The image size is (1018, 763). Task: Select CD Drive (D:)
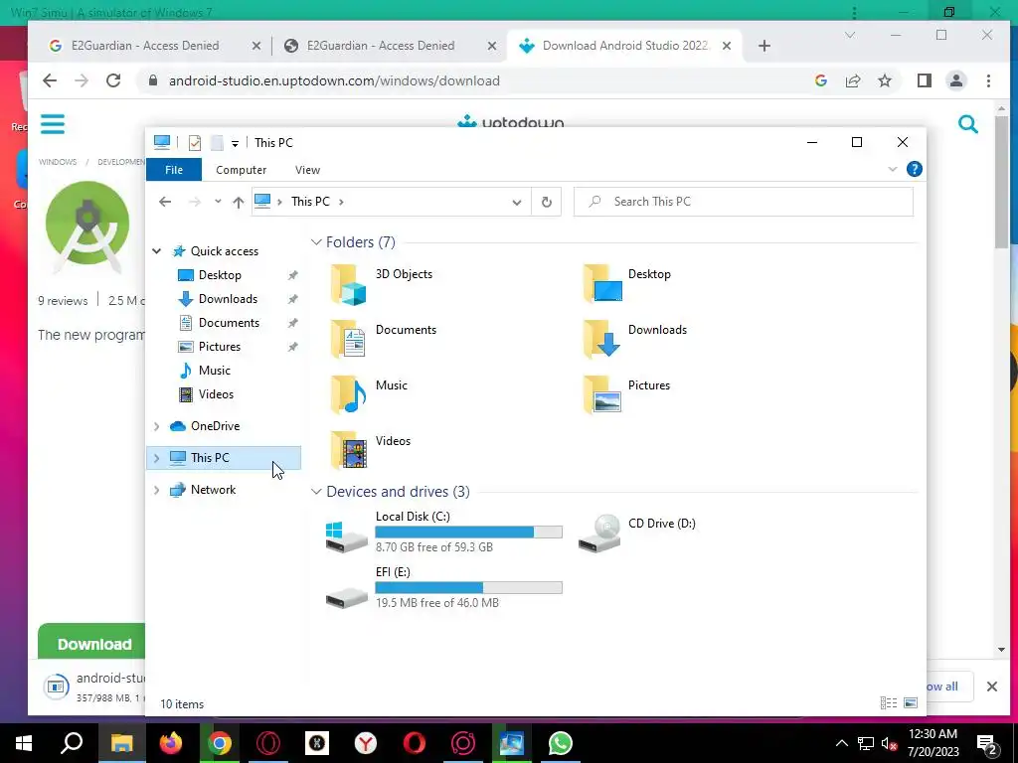click(637, 533)
